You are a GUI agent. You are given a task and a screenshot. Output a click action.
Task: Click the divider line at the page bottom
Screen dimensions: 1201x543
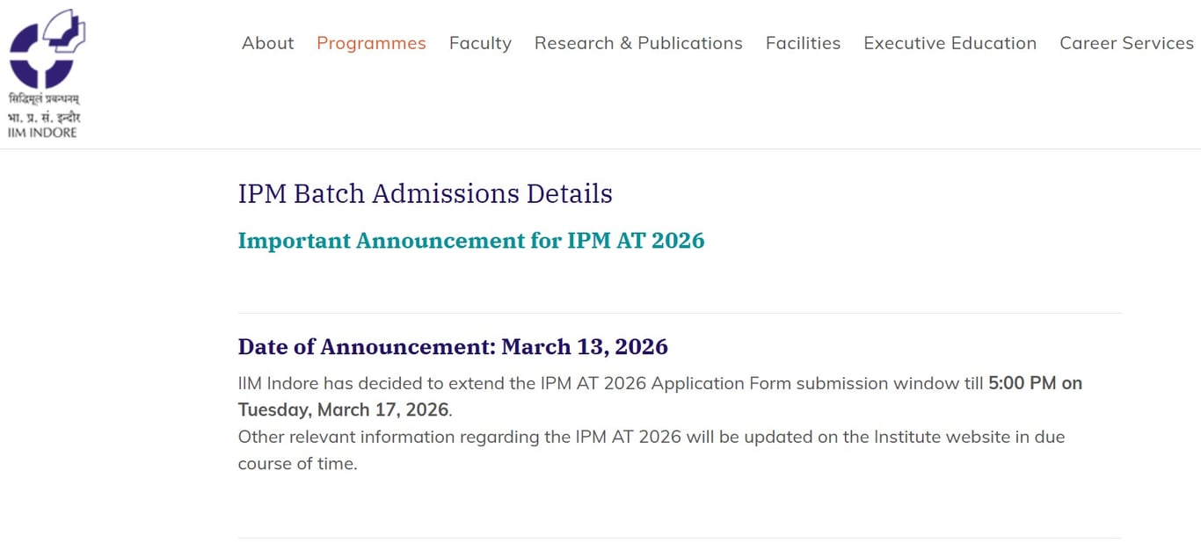679,539
